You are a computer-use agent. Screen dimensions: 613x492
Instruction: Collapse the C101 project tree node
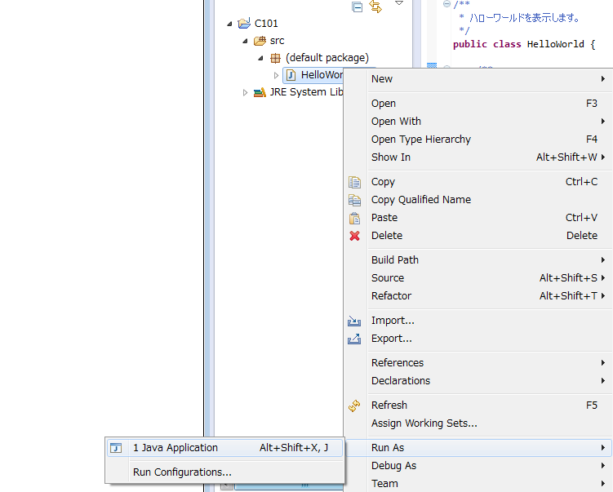(230, 24)
